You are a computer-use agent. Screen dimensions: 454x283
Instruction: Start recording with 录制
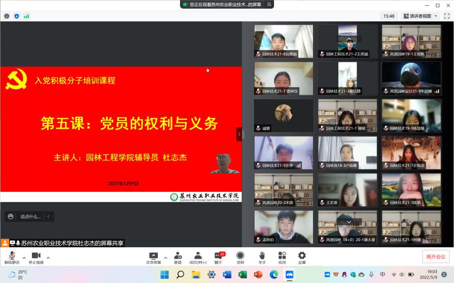(x=240, y=258)
